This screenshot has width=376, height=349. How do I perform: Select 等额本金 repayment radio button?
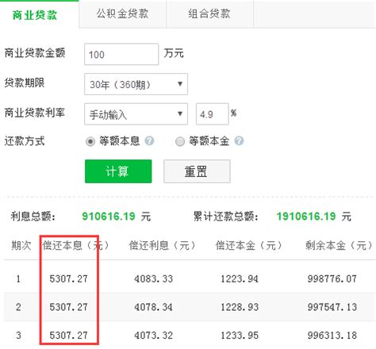coord(180,141)
